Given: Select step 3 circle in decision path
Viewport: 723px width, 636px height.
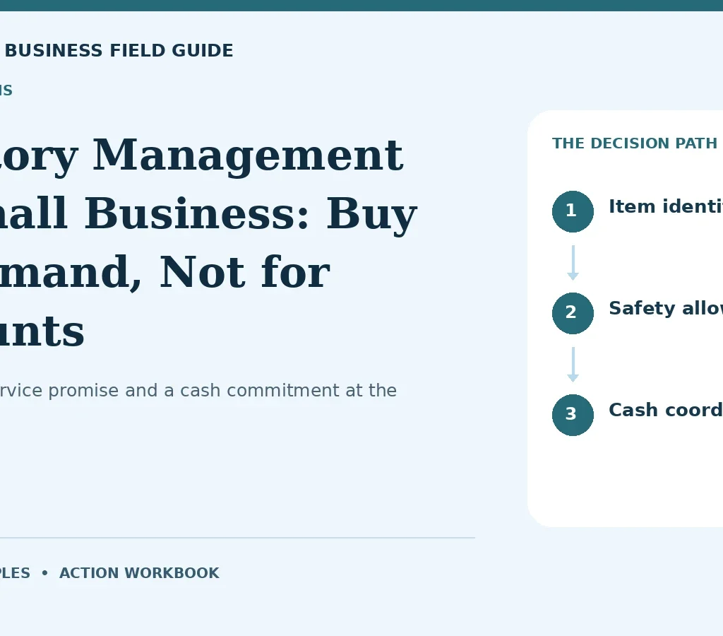Looking at the screenshot, I should pos(573,415).
